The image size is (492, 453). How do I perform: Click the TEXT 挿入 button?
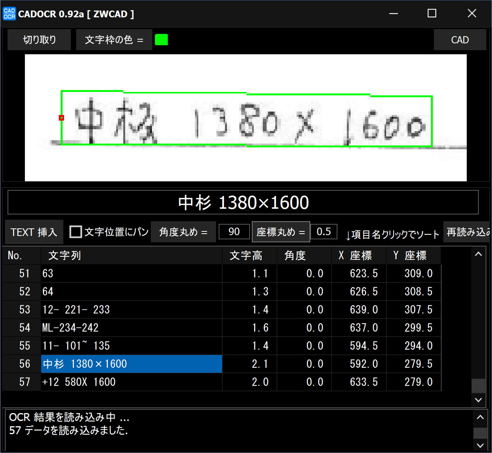34,232
